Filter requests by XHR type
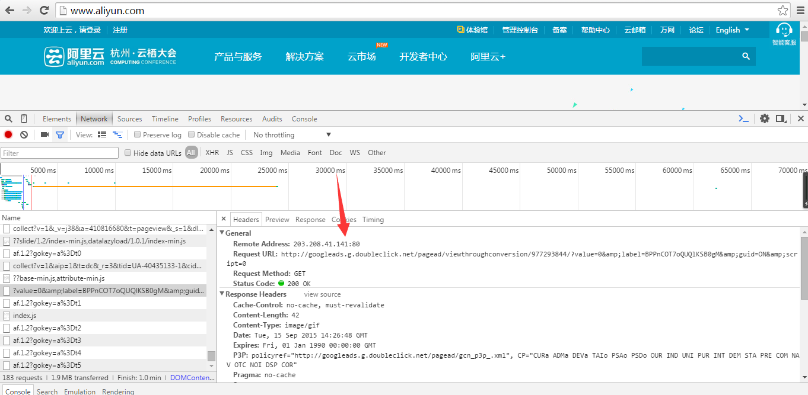808x395 pixels. (212, 153)
